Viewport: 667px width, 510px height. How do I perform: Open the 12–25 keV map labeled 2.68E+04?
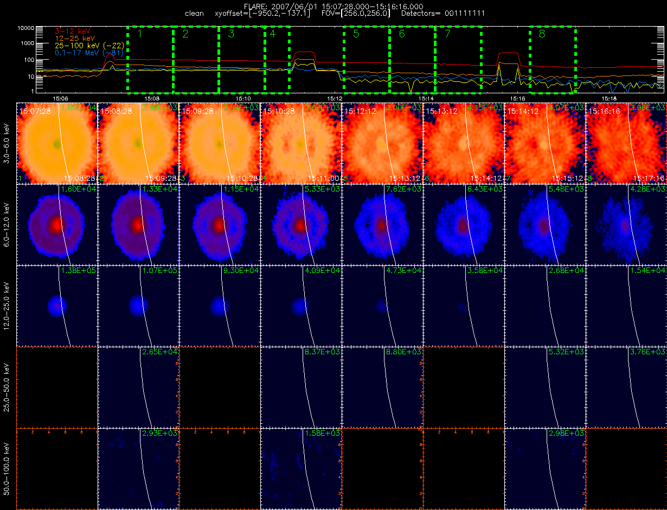point(545,305)
